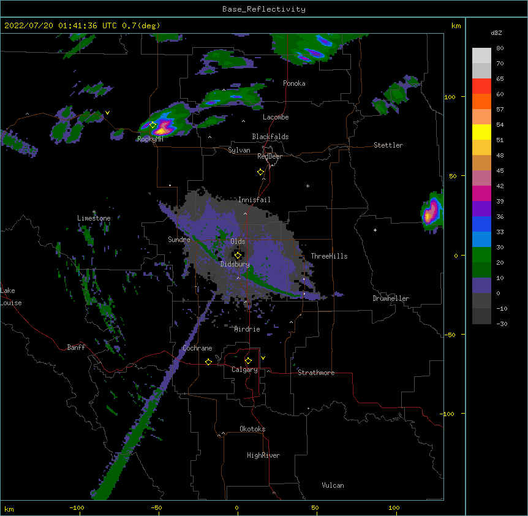
Task: Click the yellow radar site diamond below Olds
Action: 238,256
